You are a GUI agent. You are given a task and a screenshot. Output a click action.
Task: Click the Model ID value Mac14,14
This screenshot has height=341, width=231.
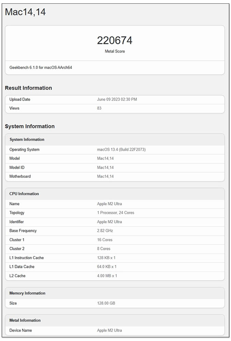pos(105,167)
